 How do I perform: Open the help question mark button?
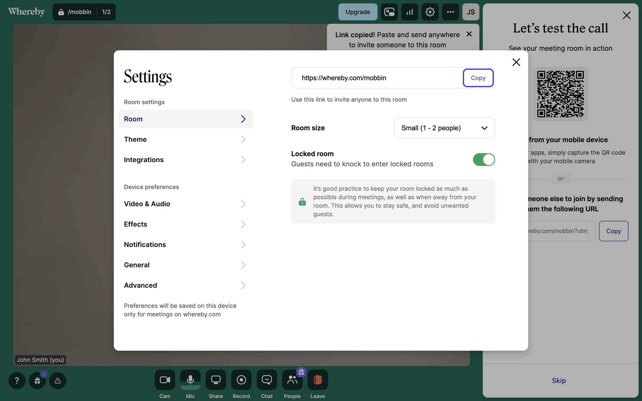[x=17, y=380]
